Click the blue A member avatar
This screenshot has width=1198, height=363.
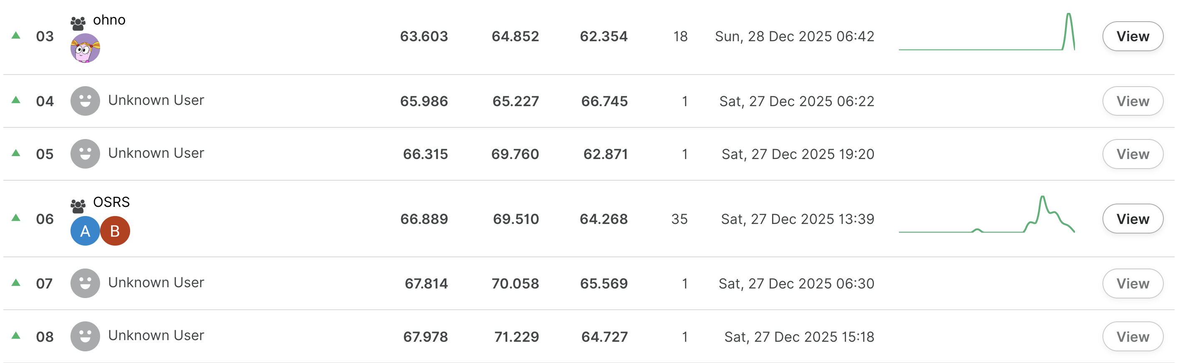(85, 231)
